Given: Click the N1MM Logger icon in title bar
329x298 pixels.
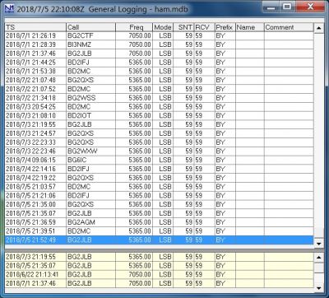Looking at the screenshot, I should (x=10, y=9).
